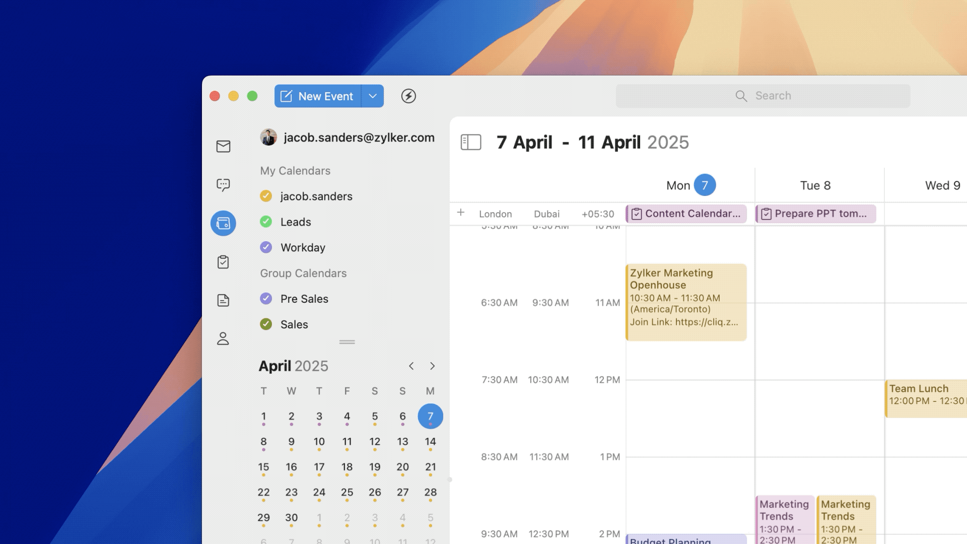Screen dimensions: 967x544
Task: Hide the Pre Sales group calendar
Action: (x=266, y=299)
